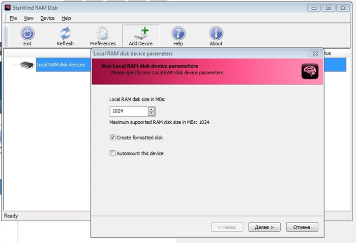
Task: Open the Device menu
Action: pyautogui.click(x=47, y=18)
